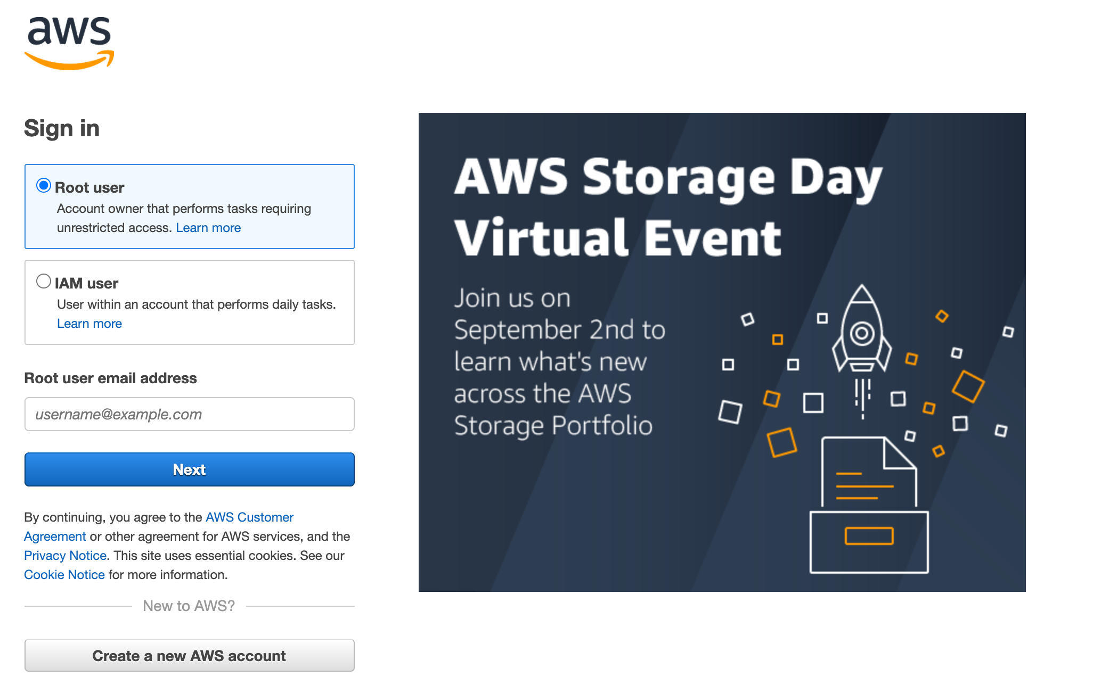Viewport: 1093px width, 693px height.
Task: Click the AWS Storage Day Virtual Event headline
Action: click(x=668, y=207)
